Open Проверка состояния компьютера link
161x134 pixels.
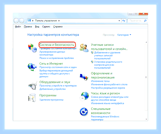(x=58, y=49)
